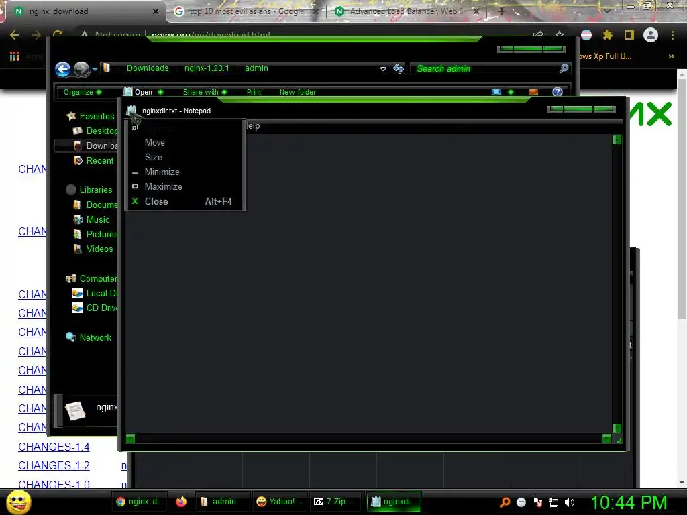Screen dimensions: 687x515
Task: Click the Explorer Forward arrow button
Action: (81, 69)
